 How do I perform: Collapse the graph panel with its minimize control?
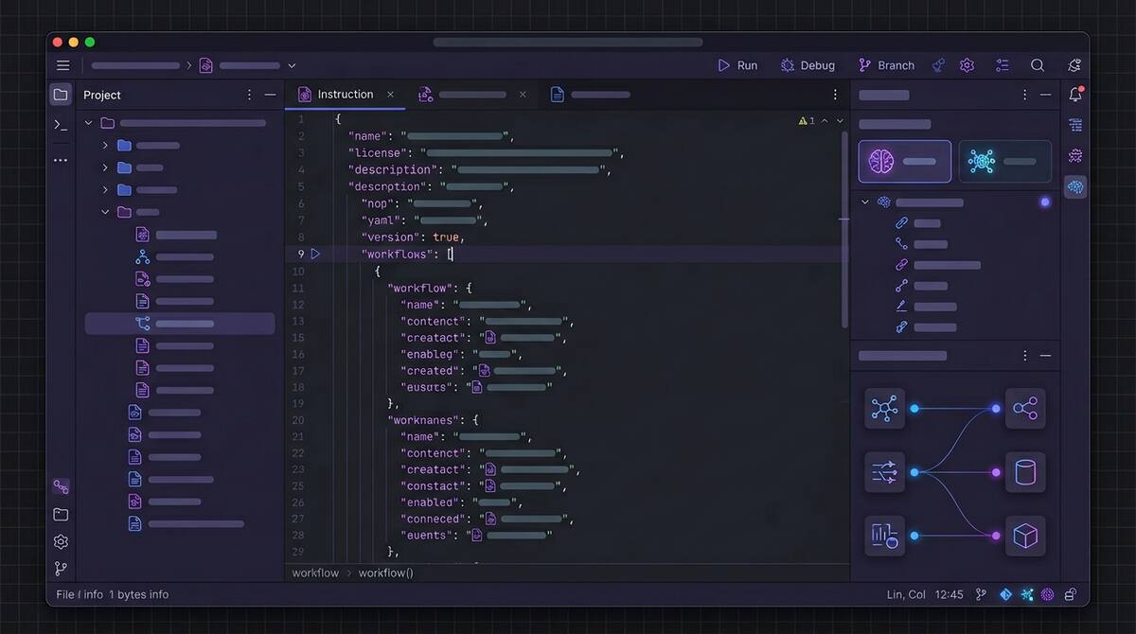(x=1045, y=355)
